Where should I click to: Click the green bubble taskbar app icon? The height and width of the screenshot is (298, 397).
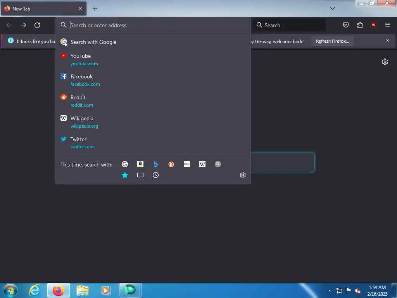129,290
